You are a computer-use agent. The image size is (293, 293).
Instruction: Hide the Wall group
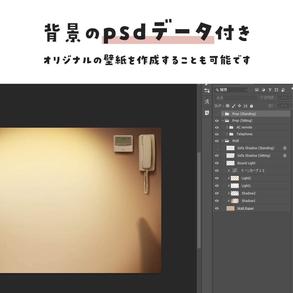[x=217, y=141]
